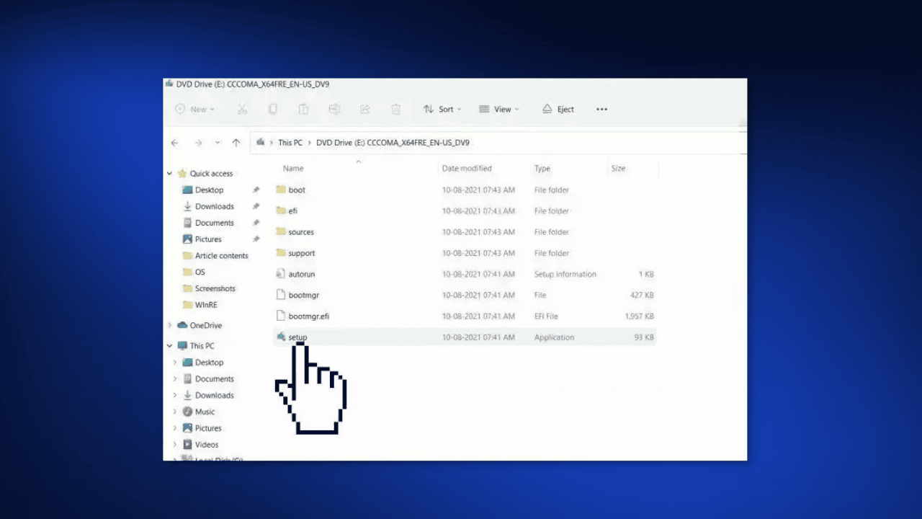922x519 pixels.
Task: Click This PC in the address bar
Action: 290,143
